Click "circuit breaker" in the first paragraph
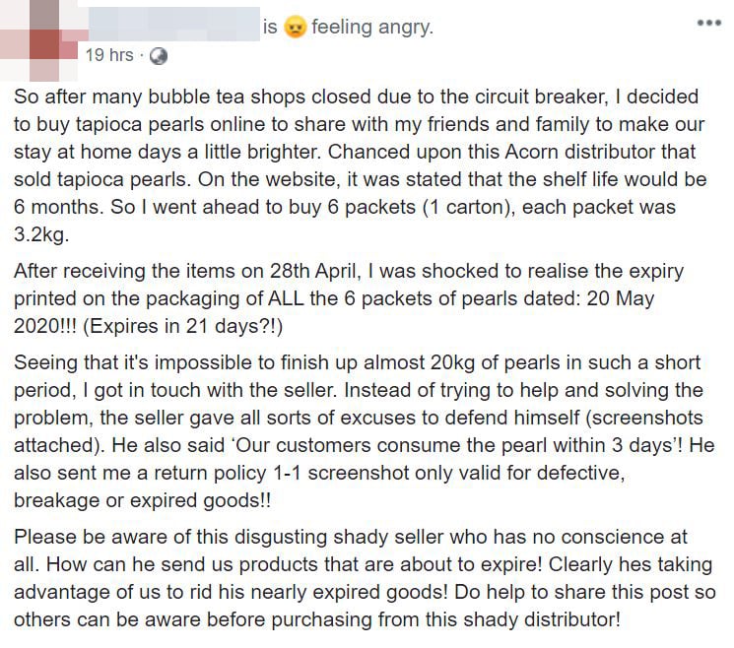Viewport: 734px width, 648px height. [582, 98]
